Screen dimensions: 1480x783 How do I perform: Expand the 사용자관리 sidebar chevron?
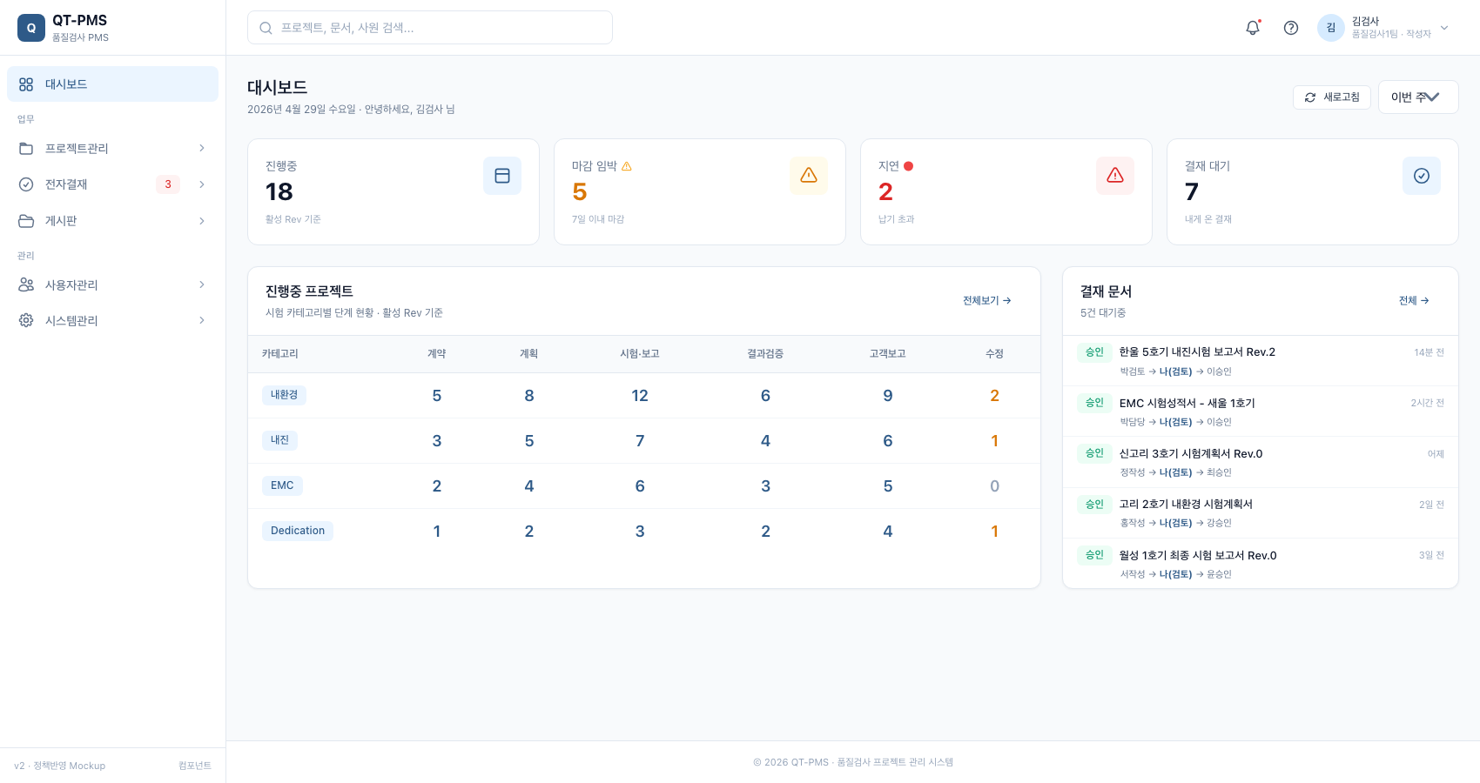(x=202, y=284)
